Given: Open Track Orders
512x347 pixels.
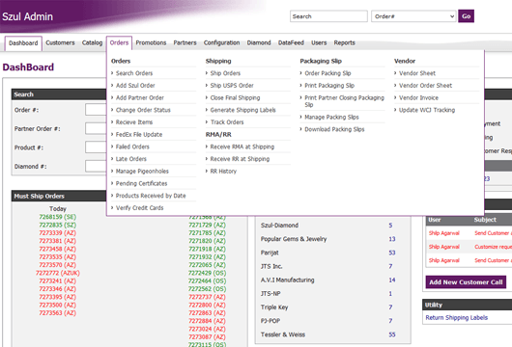Looking at the screenshot, I should coord(227,122).
